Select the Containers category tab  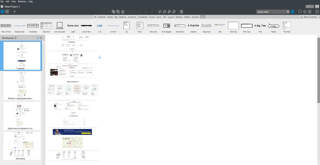pyautogui.click(x=143, y=17)
